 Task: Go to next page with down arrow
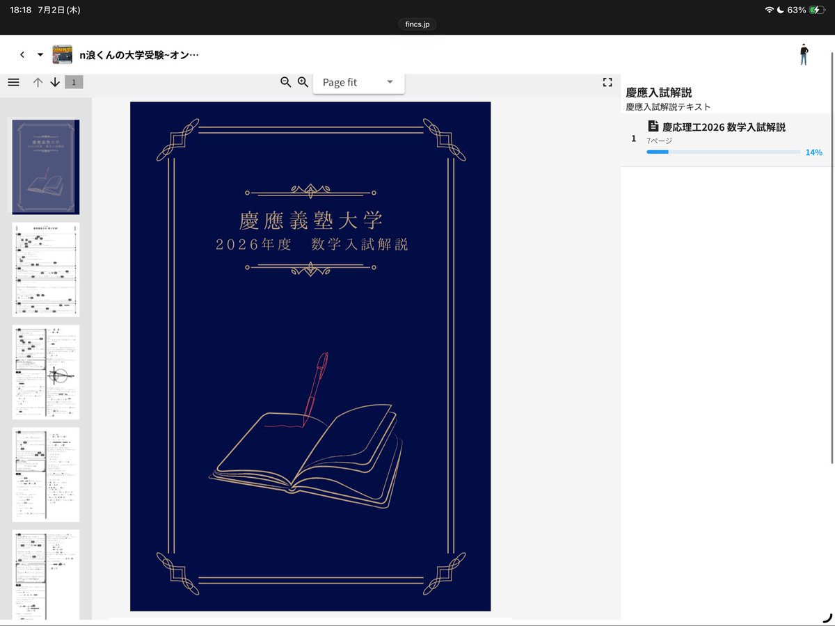coord(55,82)
